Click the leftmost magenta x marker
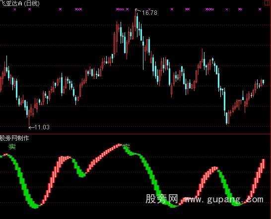 coord(15,9)
